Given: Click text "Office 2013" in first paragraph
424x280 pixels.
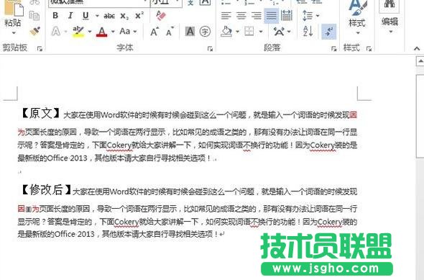Looking at the screenshot, I should (68, 158).
